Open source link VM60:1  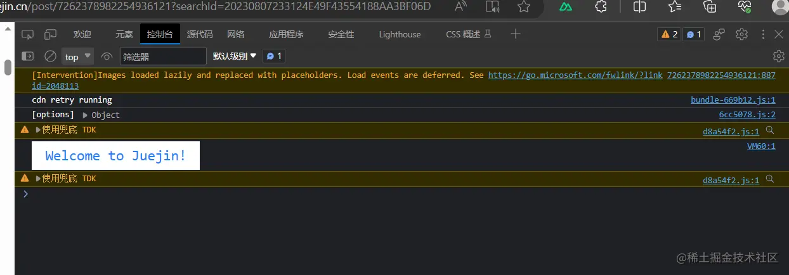761,146
